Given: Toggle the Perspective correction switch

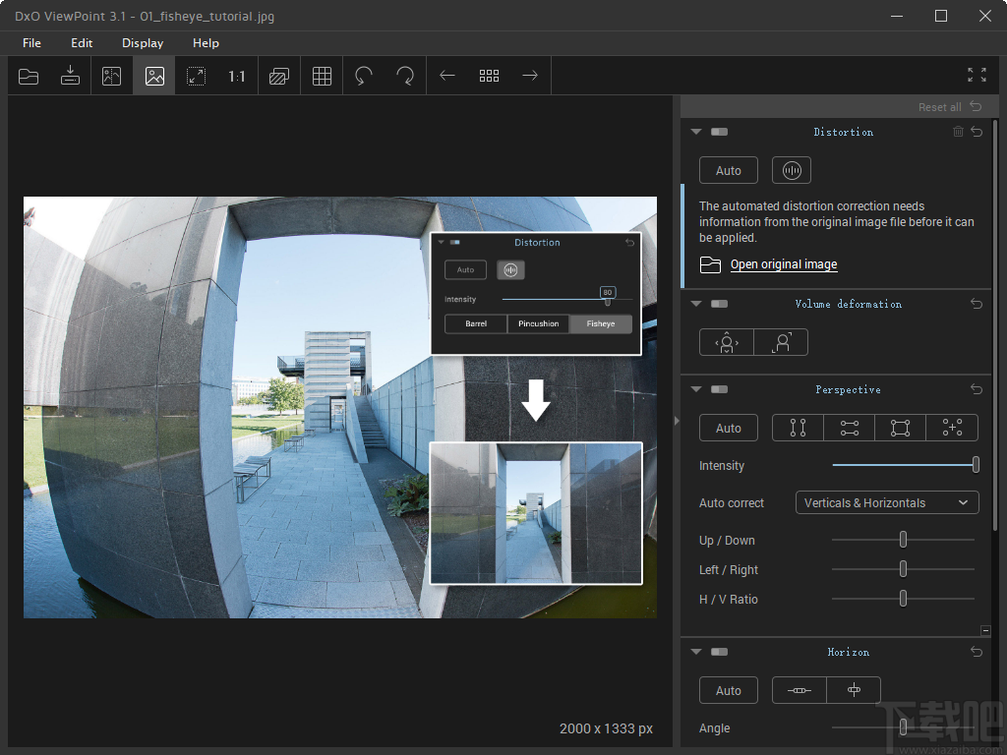Looking at the screenshot, I should tap(719, 390).
